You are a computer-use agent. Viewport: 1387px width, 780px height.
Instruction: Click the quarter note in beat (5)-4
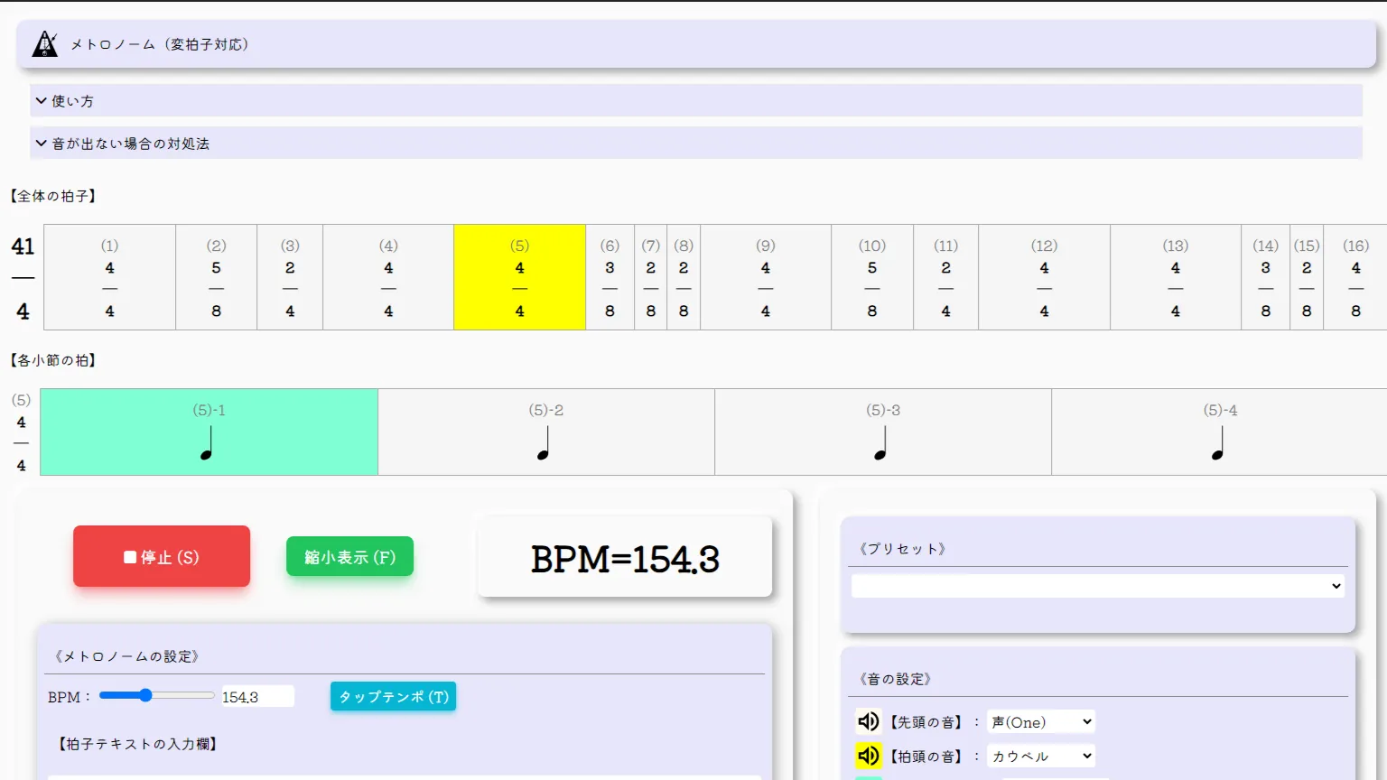coord(1218,443)
